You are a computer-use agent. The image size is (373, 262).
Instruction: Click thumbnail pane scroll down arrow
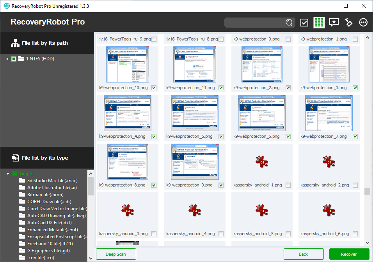tap(367, 243)
